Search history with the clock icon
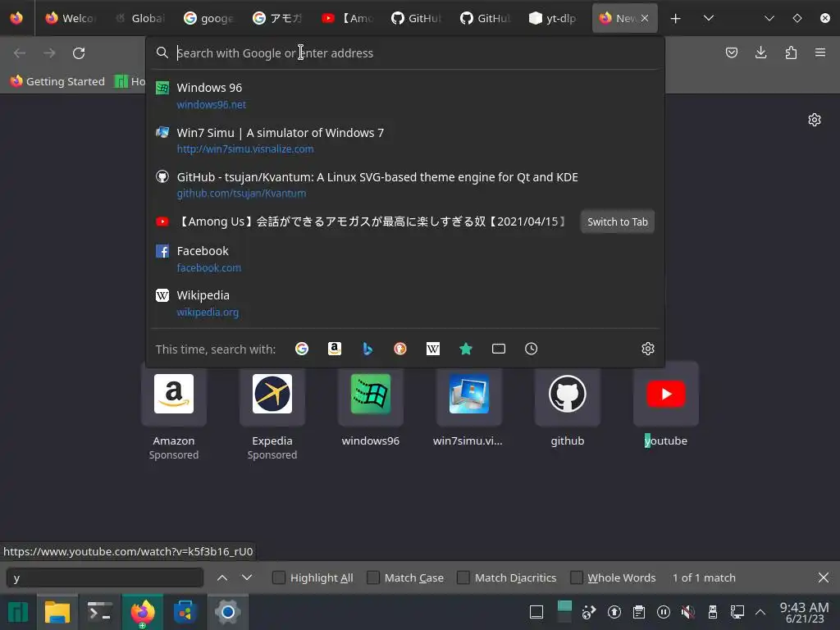840x630 pixels. coord(531,349)
